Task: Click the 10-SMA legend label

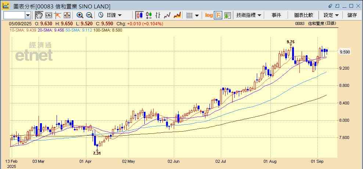Action: pos(23,30)
